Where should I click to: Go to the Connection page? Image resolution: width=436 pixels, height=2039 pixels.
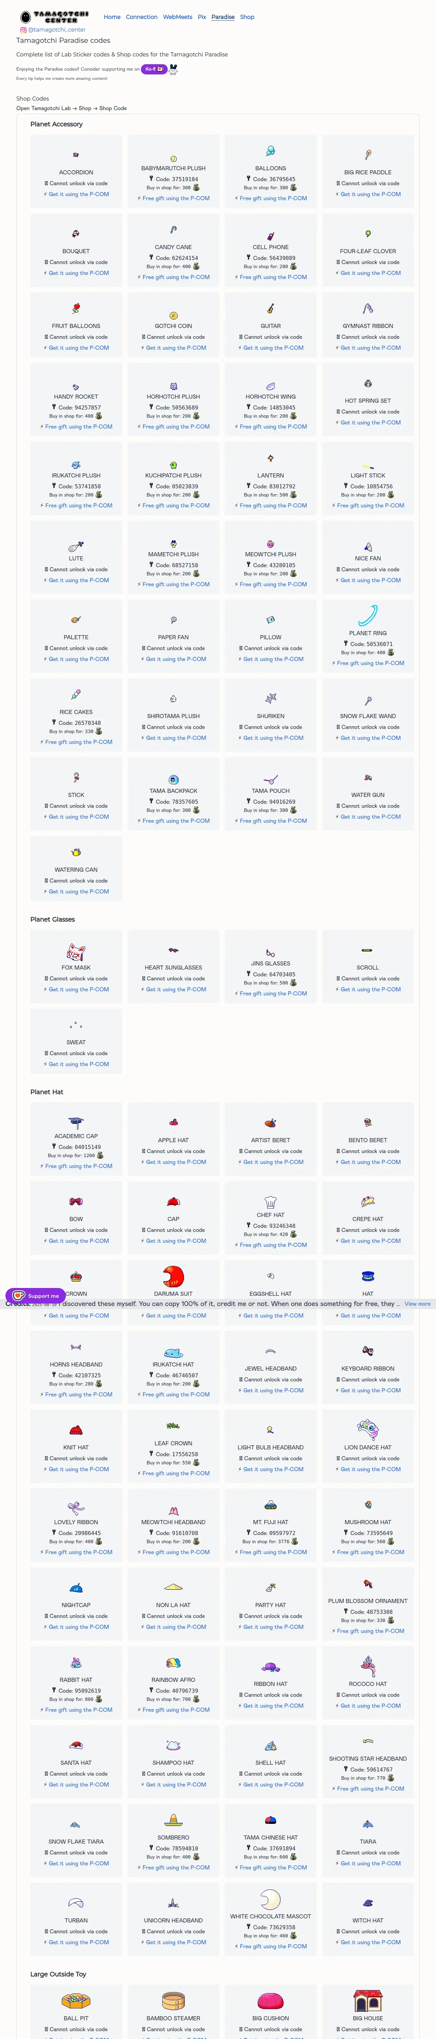tap(142, 17)
